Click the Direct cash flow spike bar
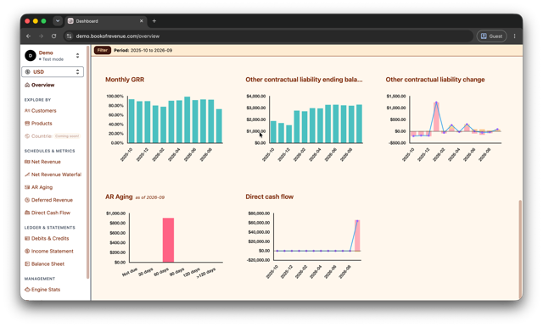This screenshot has height=327, width=543. click(x=357, y=236)
